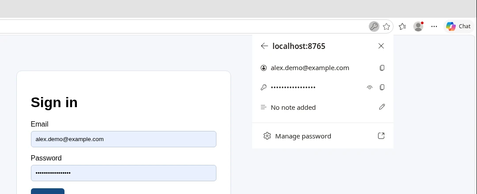Copy the saved password to clipboard
Image resolution: width=477 pixels, height=194 pixels.
point(382,87)
